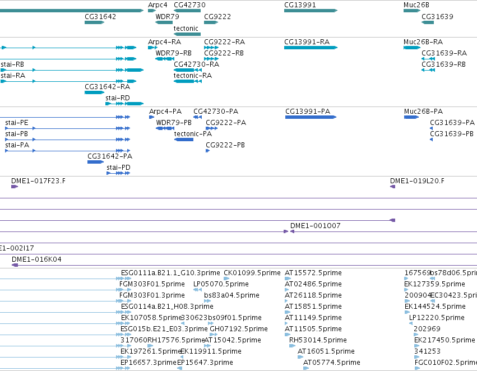This screenshot has width=477, height=371.
Task: Select EST label FGM303F01.5prime
Action: pyautogui.click(x=152, y=284)
